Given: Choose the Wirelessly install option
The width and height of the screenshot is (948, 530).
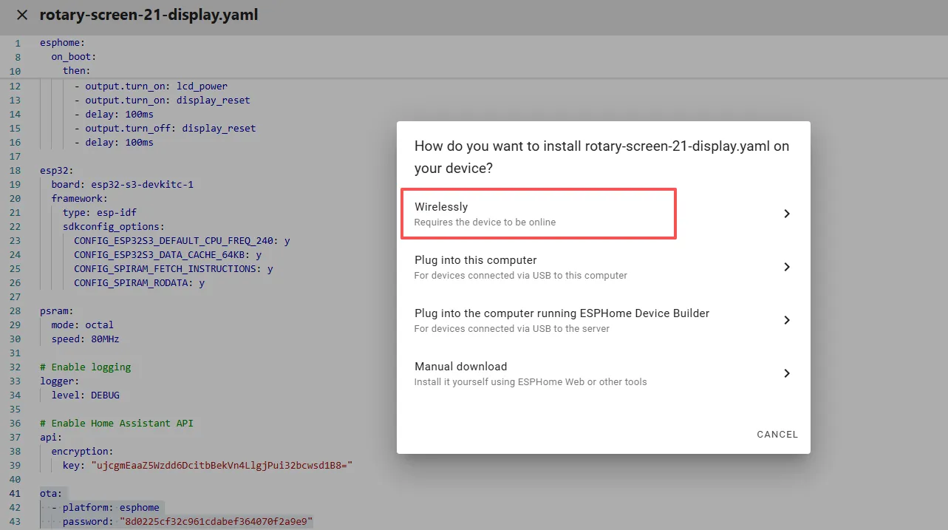Looking at the screenshot, I should (x=537, y=214).
